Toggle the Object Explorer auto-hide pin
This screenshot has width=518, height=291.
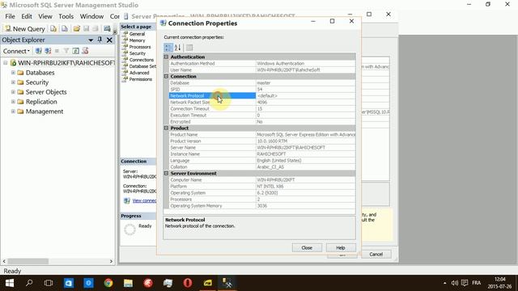tap(100, 40)
